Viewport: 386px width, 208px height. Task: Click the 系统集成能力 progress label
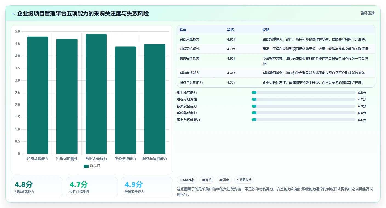click(x=187, y=113)
